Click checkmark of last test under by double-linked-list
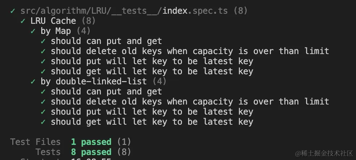The image size is (356, 160). (43, 122)
